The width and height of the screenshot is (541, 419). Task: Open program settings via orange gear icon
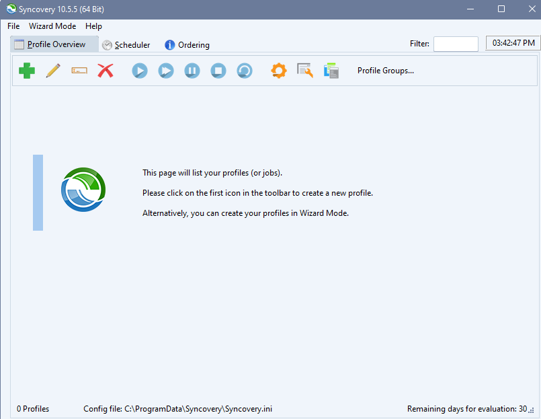pyautogui.click(x=279, y=71)
